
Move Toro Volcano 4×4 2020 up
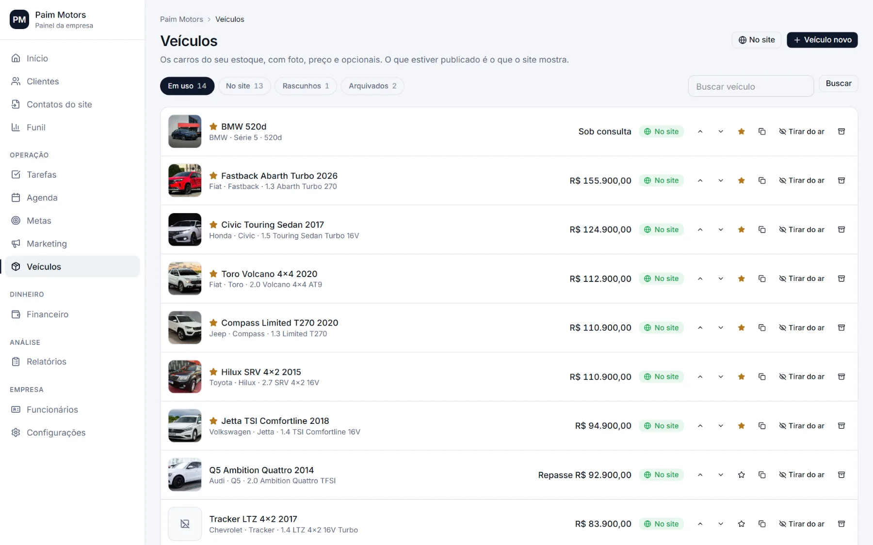700,279
